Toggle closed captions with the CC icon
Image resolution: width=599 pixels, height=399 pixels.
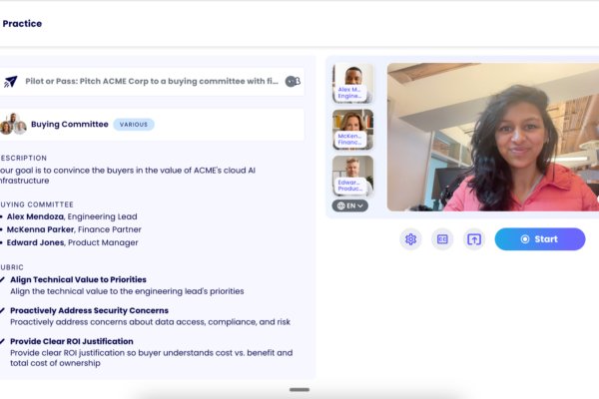[x=442, y=239]
